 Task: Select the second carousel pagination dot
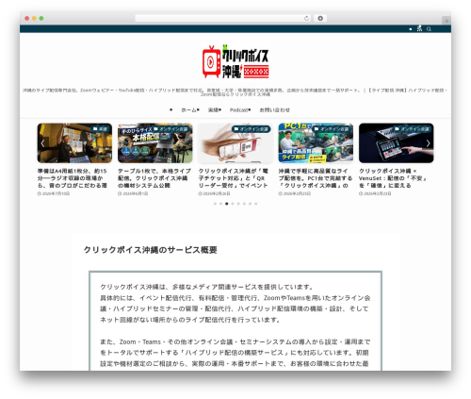click(x=220, y=204)
